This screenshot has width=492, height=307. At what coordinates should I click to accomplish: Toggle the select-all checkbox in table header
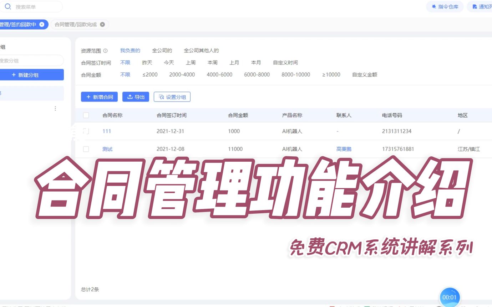pos(86,115)
